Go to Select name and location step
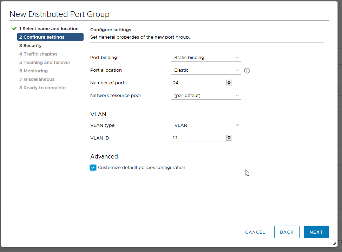This screenshot has height=252, width=342. click(49, 28)
